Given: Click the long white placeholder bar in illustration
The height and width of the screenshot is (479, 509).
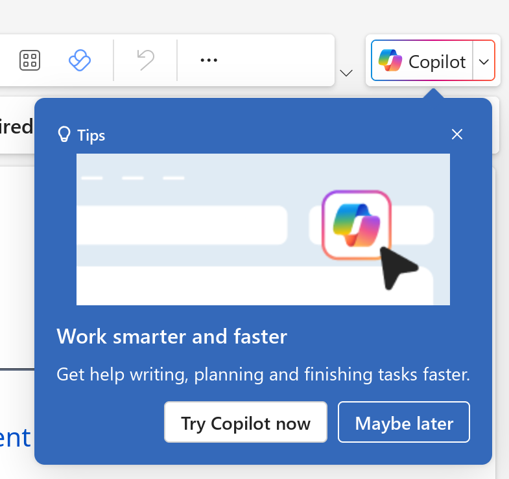Looking at the screenshot, I should pos(182,225).
